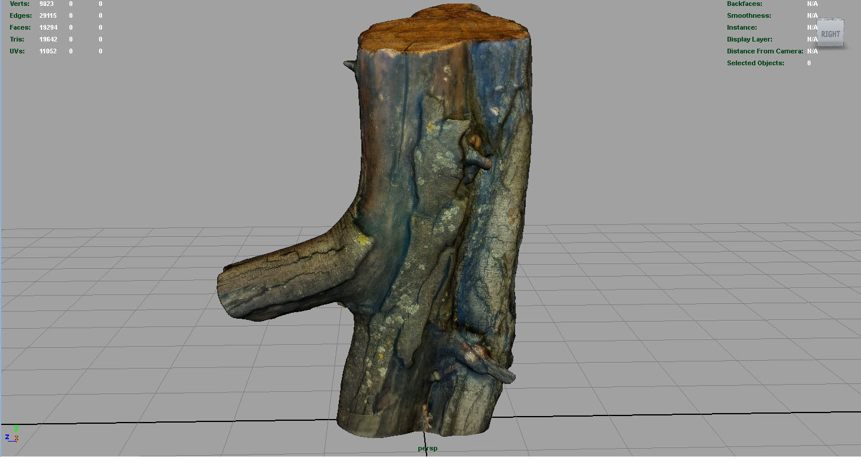Click the UV count value 11052
Viewport: 861px width, 457px height.
[48, 51]
